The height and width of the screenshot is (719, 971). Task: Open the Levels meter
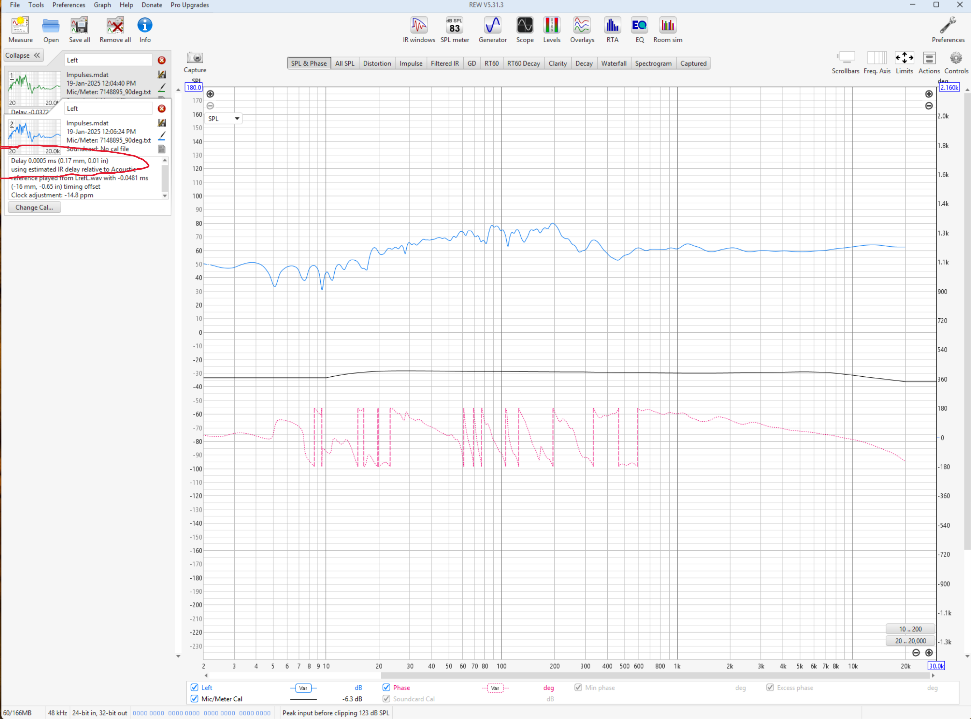point(551,30)
